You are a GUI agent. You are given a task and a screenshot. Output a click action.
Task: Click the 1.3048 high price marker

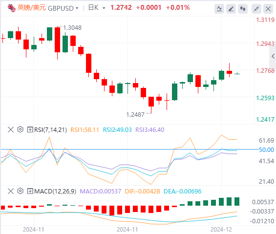click(x=72, y=28)
